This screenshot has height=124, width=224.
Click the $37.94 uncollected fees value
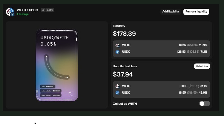[x=123, y=74]
